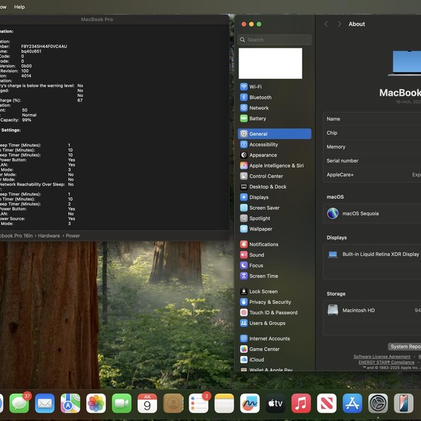The width and height of the screenshot is (421, 421).
Task: Open Touch ID & Password settings
Action: point(273,312)
